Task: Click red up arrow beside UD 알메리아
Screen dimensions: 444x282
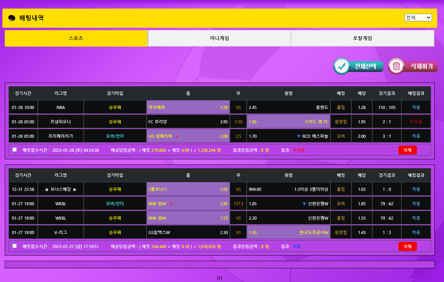Action: (x=177, y=136)
